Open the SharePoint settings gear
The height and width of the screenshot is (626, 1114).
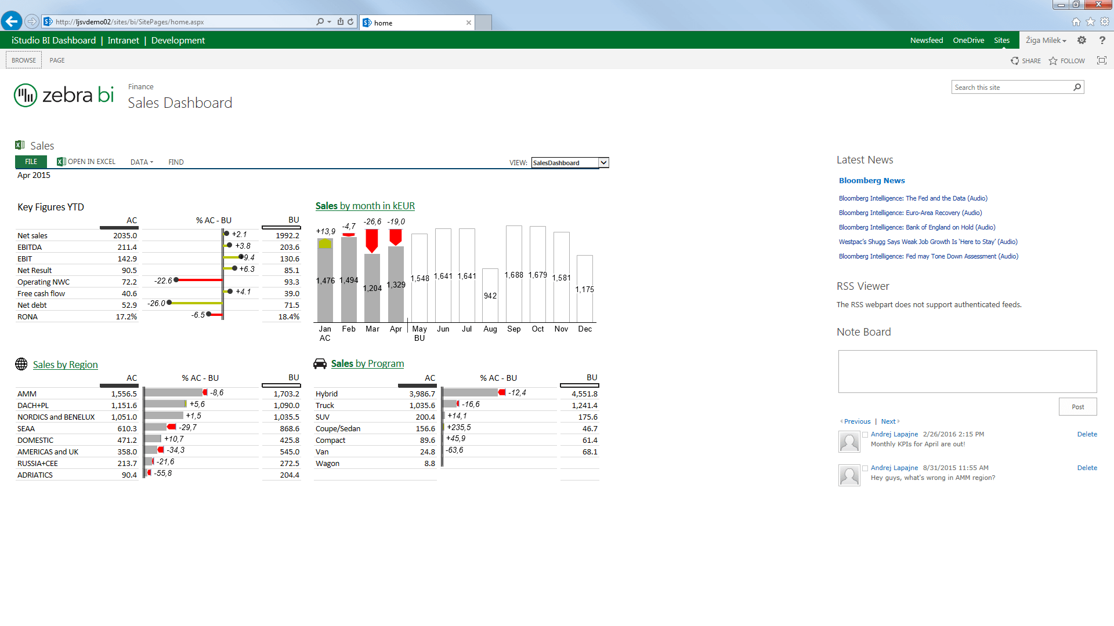(1082, 40)
